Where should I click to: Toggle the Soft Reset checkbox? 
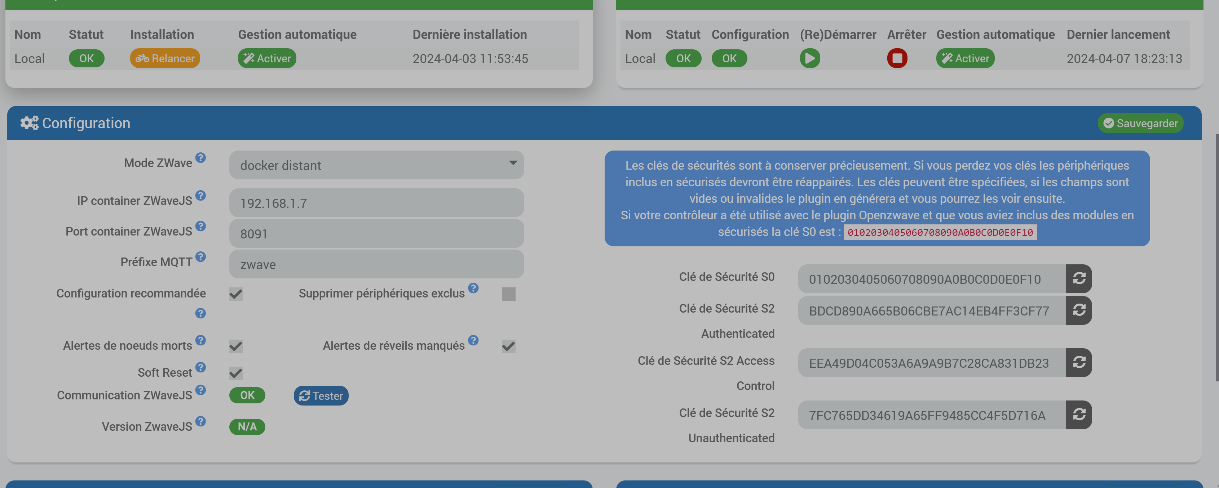(x=236, y=373)
